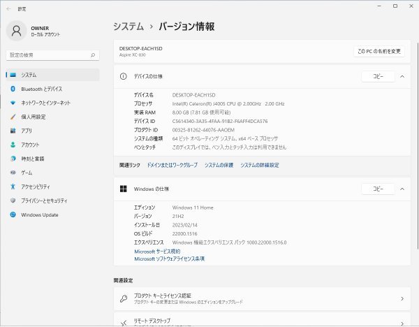
Task: Click the privacy shield icon
Action: click(13, 201)
